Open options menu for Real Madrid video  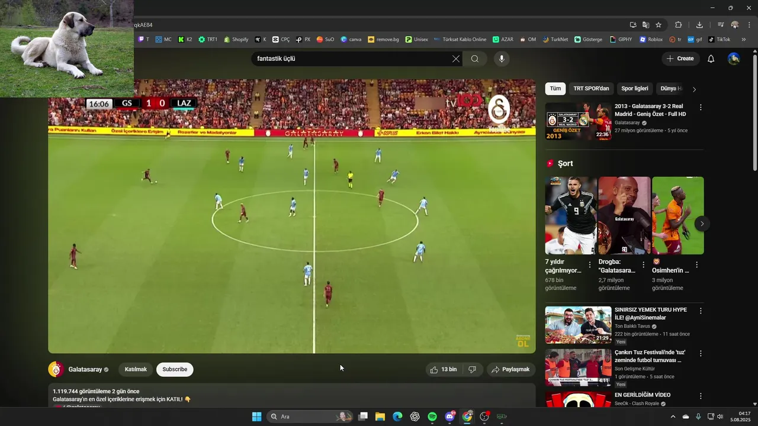701,108
